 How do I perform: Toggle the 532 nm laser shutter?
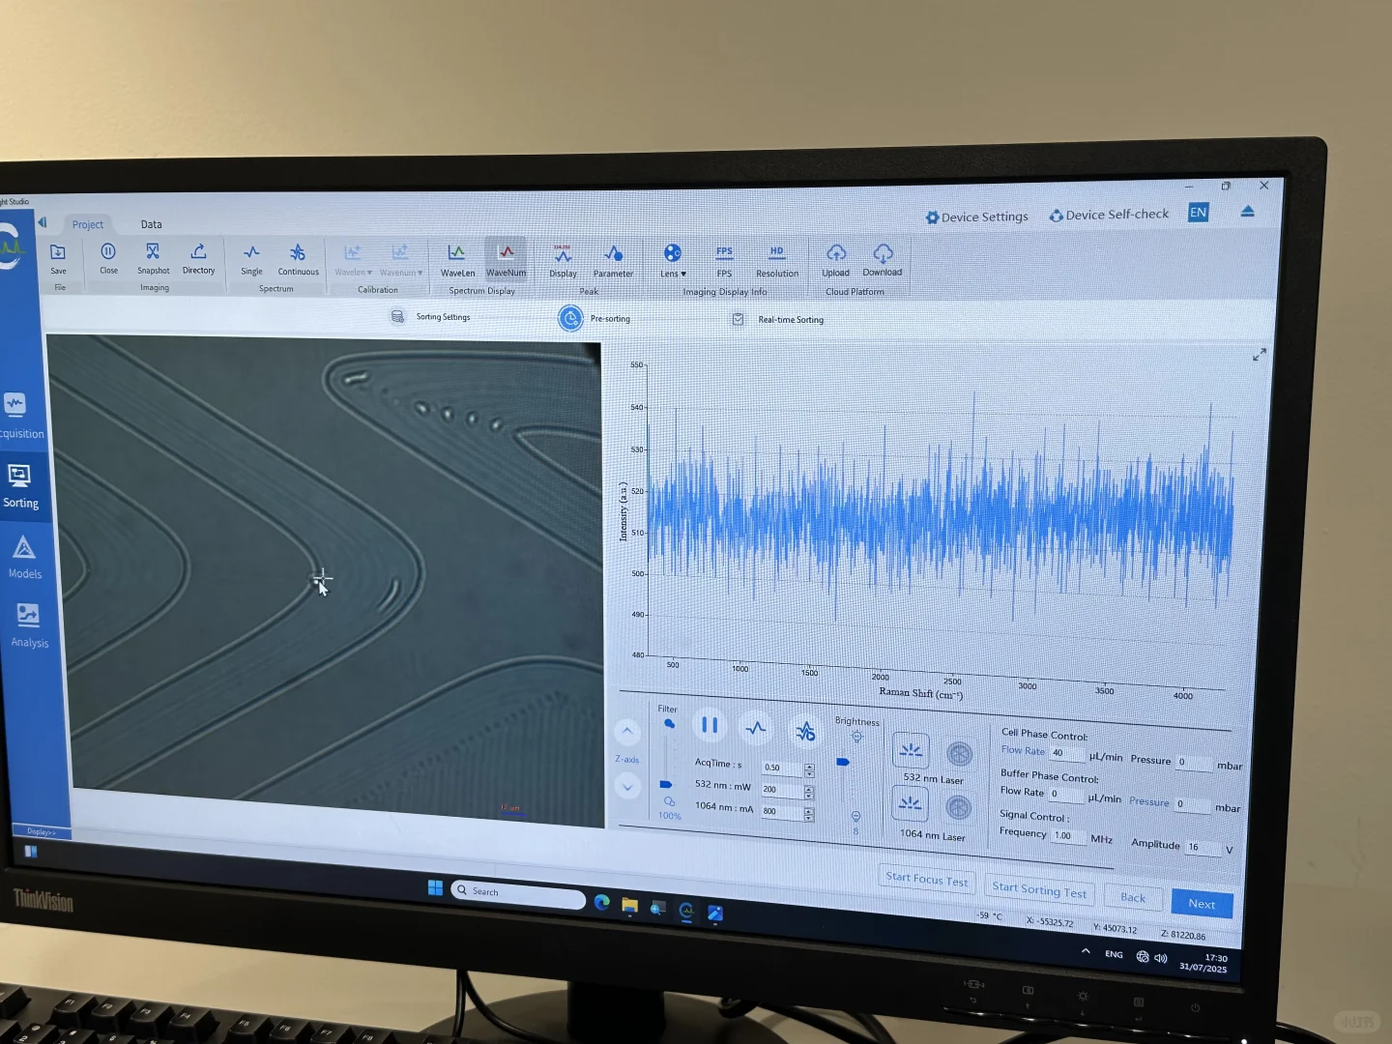959,754
